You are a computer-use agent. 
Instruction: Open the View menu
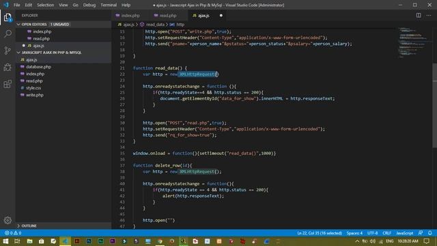[64, 5]
